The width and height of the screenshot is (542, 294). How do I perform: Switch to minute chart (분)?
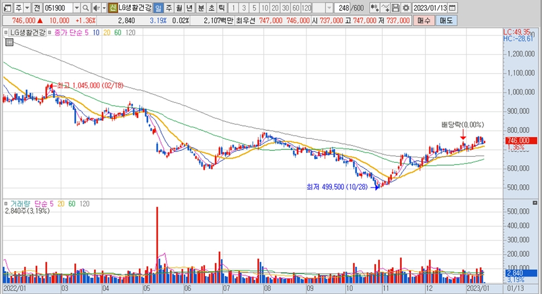(201, 8)
